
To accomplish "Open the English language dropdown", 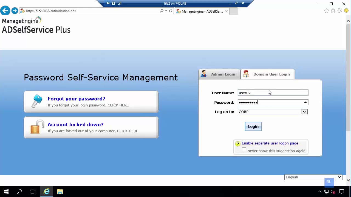I will tap(313, 177).
